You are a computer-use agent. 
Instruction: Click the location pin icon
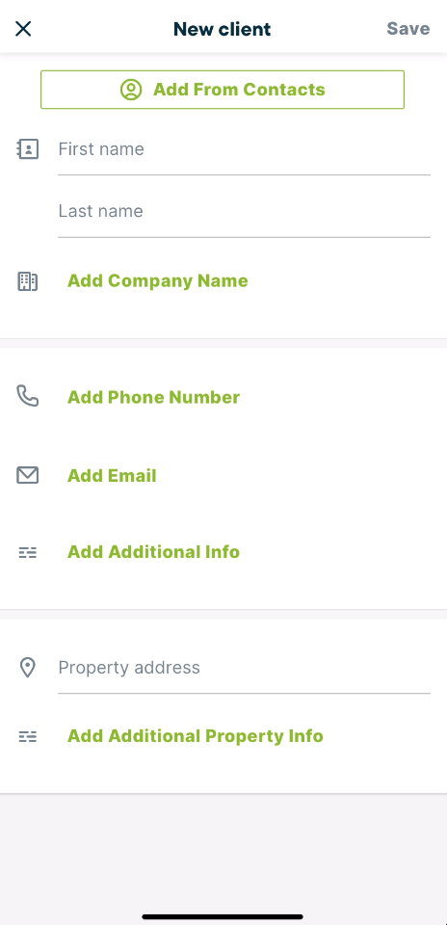tap(27, 668)
